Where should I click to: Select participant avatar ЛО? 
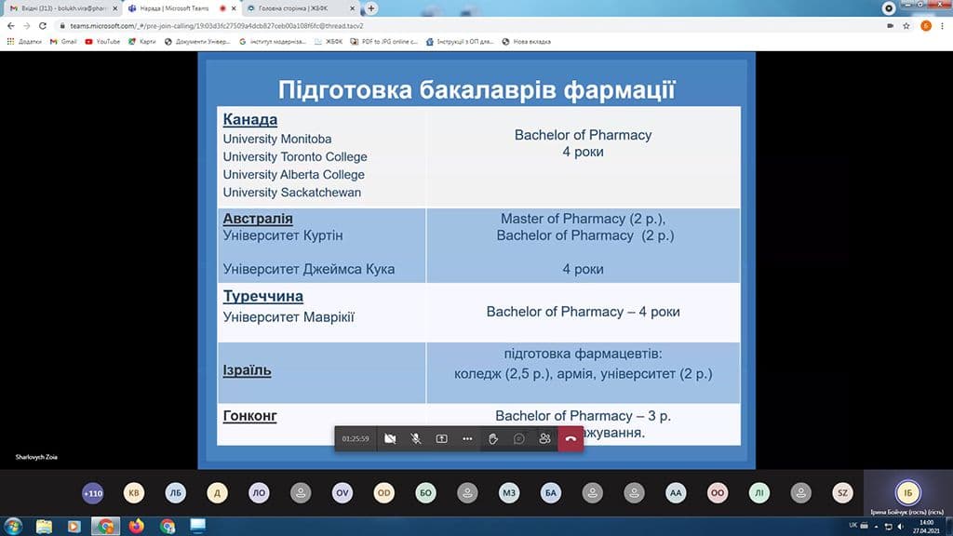(x=259, y=493)
